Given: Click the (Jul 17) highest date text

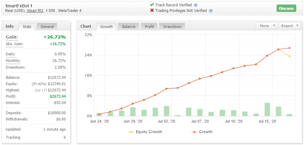Looking at the screenshot, I should coord(40,90).
